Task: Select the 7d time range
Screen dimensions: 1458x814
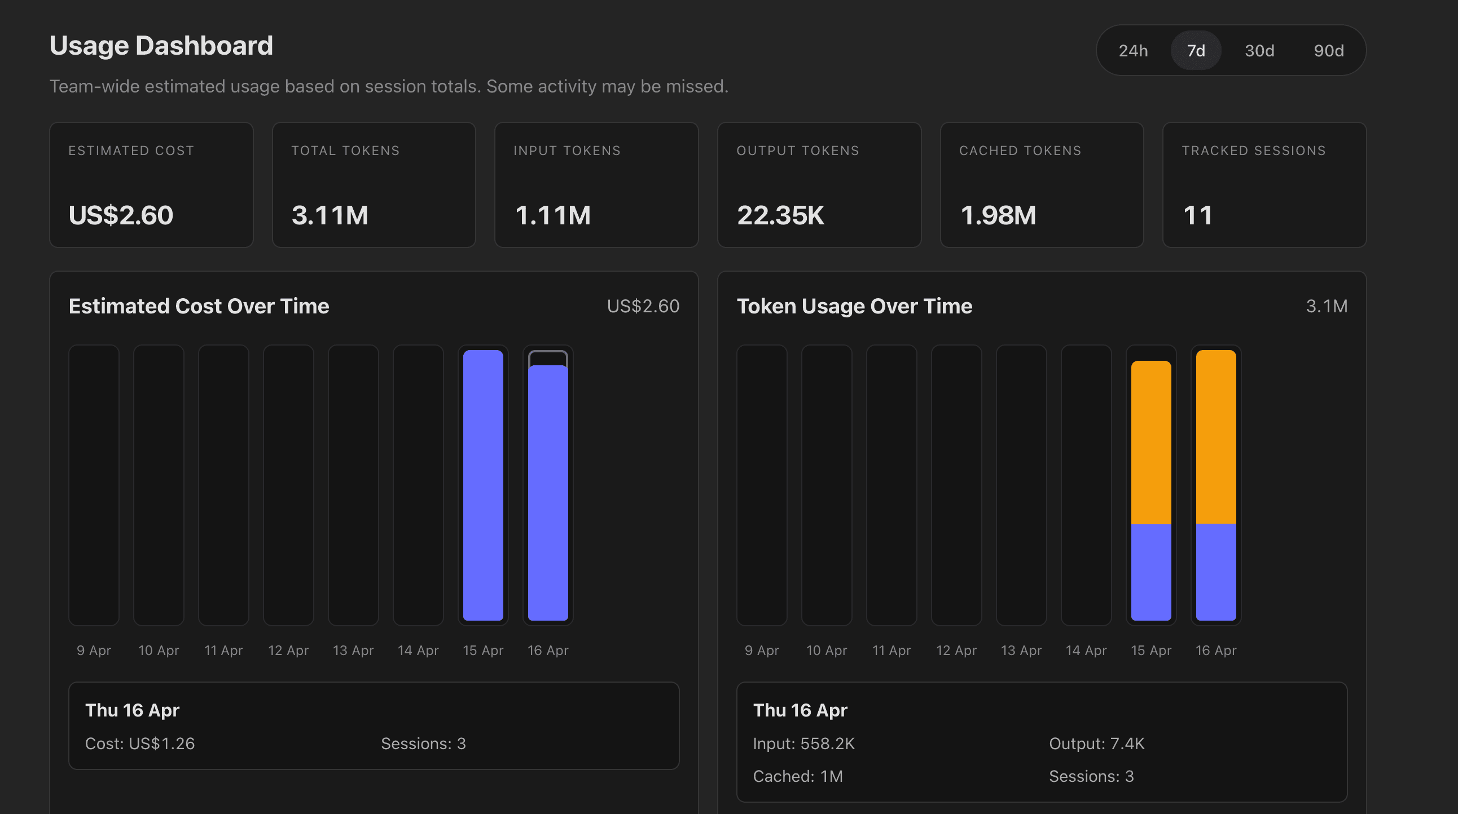Action: [1196, 50]
